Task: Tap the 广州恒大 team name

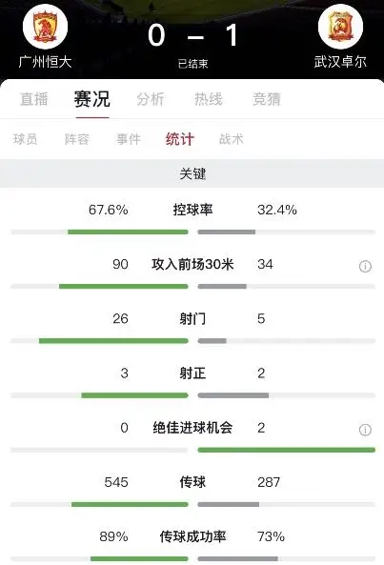Action: [46, 62]
